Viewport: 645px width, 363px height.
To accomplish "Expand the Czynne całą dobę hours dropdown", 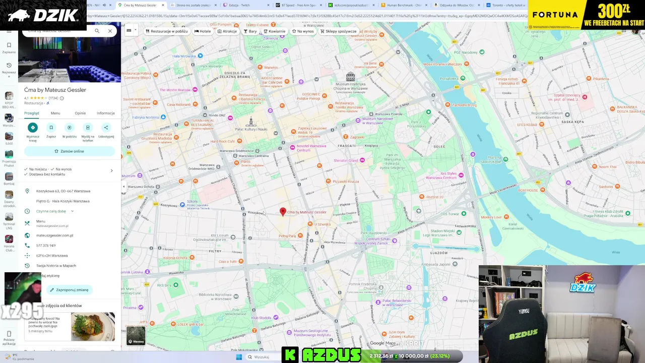I will (72, 211).
